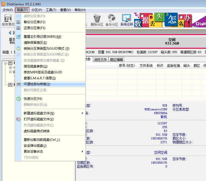Open the 分区(P) menu
Screen dimensions: 206x181
tap(37, 10)
